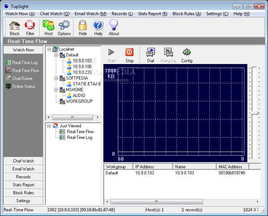Open the Watch Now menu
Image resolution: width=268 pixels, height=216 pixels.
tap(20, 14)
